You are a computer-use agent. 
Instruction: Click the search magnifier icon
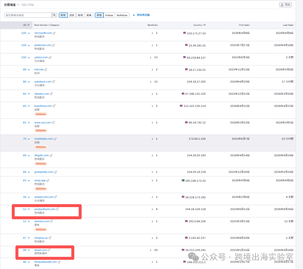[54, 15]
